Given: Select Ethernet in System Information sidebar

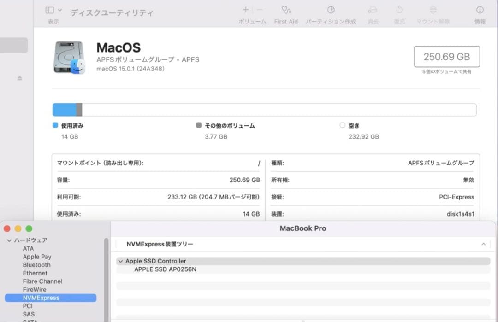Looking at the screenshot, I should [35, 273].
